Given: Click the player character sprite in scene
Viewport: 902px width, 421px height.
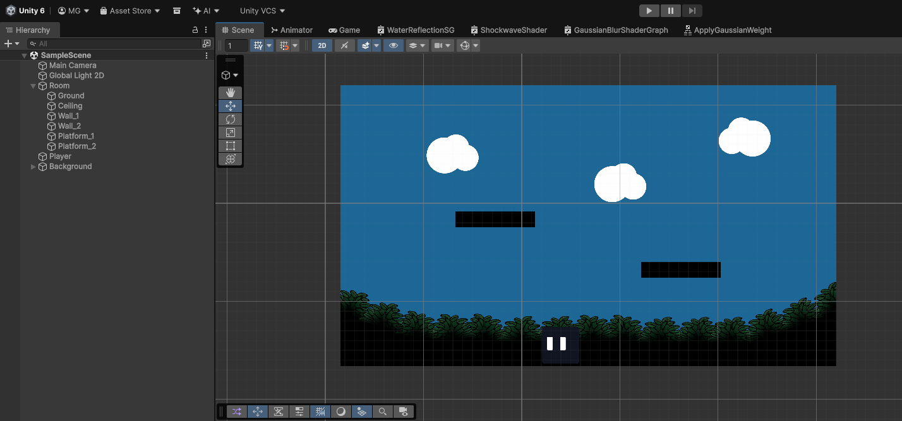Looking at the screenshot, I should pyautogui.click(x=560, y=345).
